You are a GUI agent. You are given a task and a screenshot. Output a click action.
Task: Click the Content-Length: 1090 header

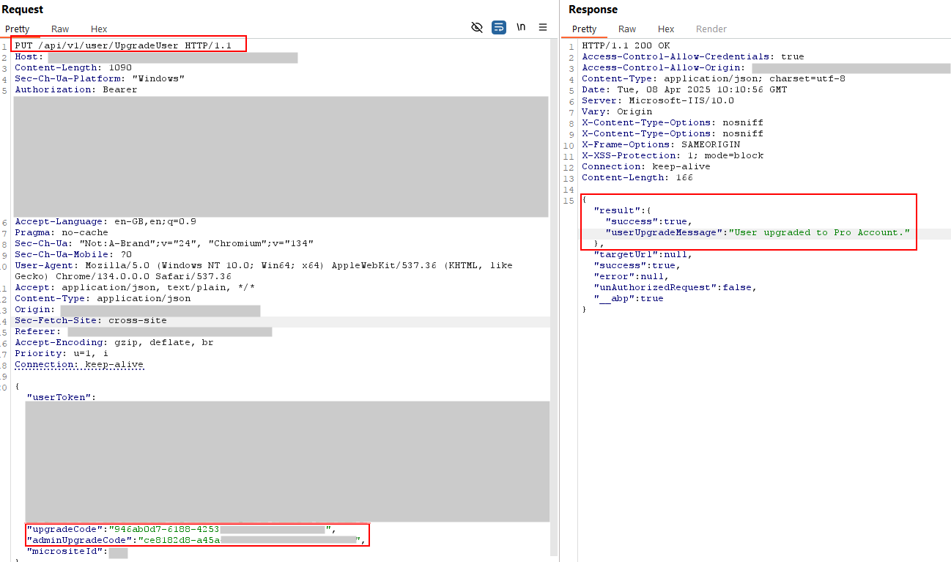click(73, 67)
